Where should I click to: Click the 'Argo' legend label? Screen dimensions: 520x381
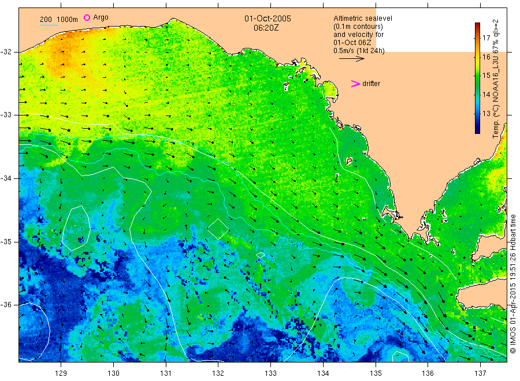click(x=101, y=17)
